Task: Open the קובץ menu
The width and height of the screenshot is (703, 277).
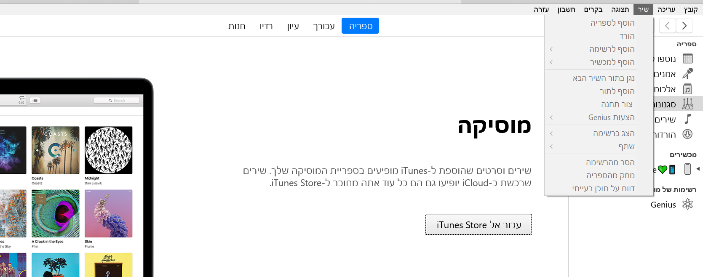Action: pyautogui.click(x=691, y=9)
